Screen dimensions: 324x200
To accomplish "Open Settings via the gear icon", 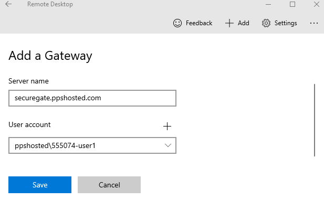I will pyautogui.click(x=266, y=23).
